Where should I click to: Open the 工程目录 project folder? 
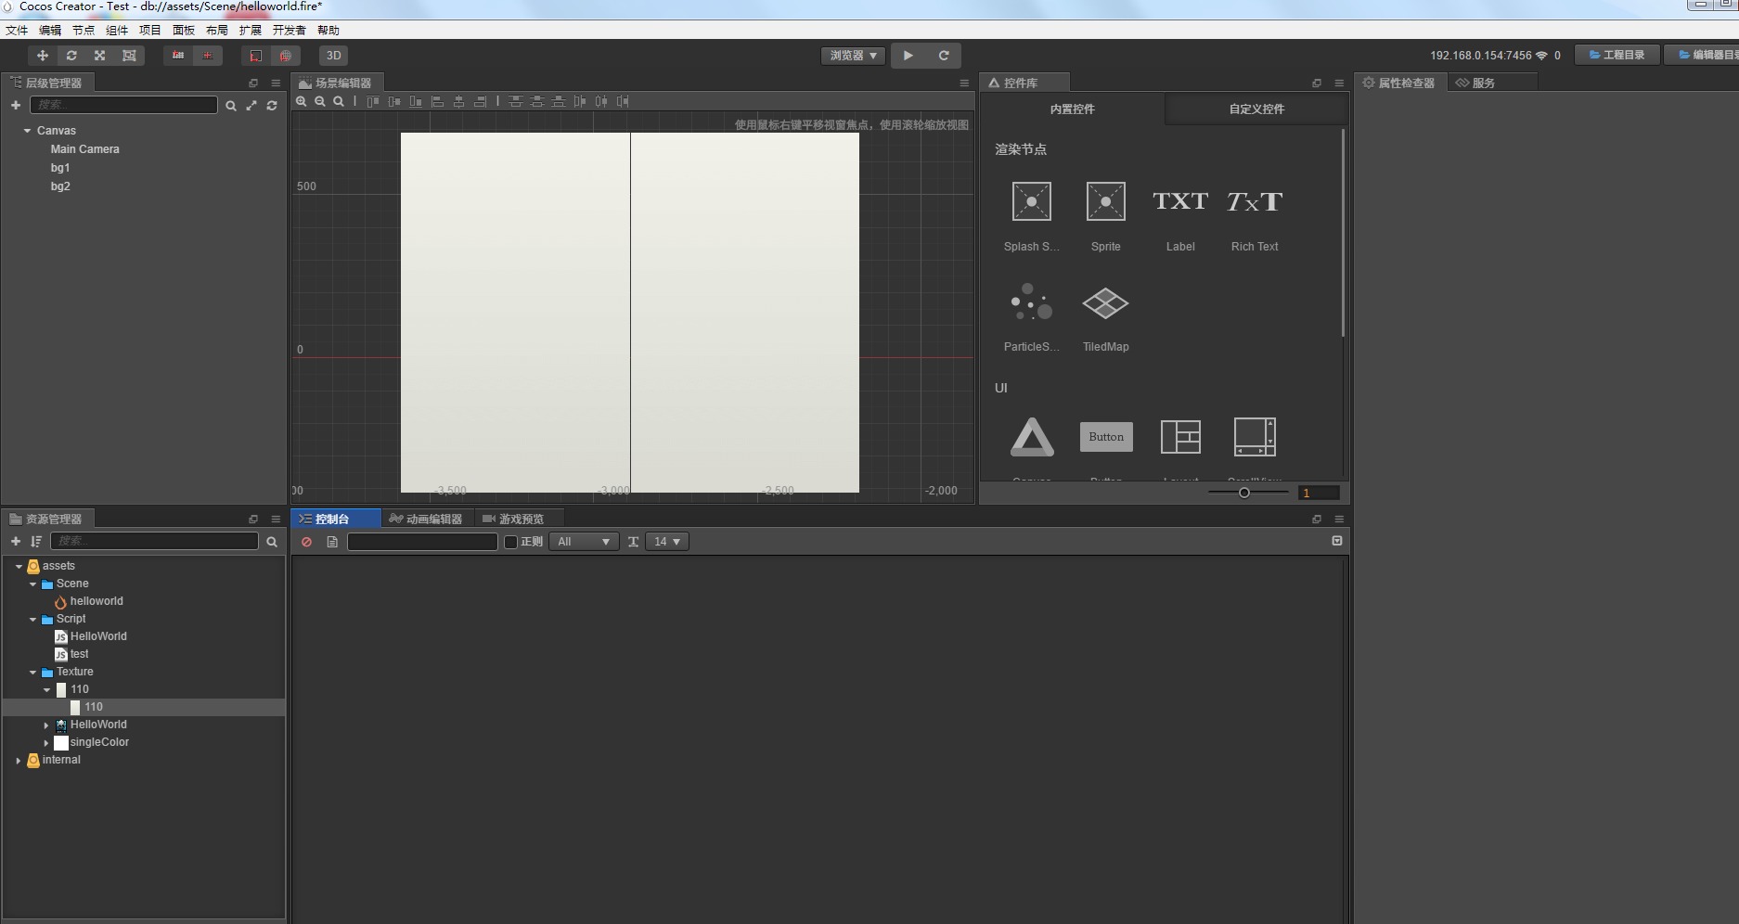(1617, 56)
